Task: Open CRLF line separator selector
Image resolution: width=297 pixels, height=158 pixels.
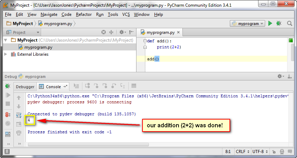Action: pyautogui.click(x=243, y=152)
